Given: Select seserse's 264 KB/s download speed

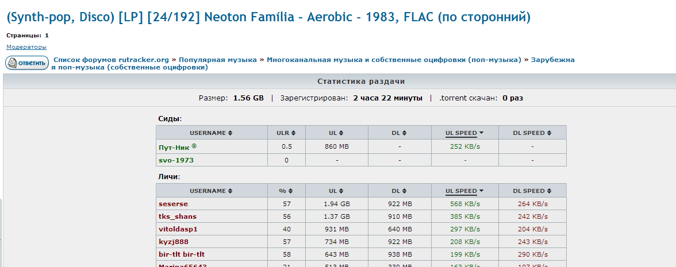Looking at the screenshot, I should pos(533,204).
